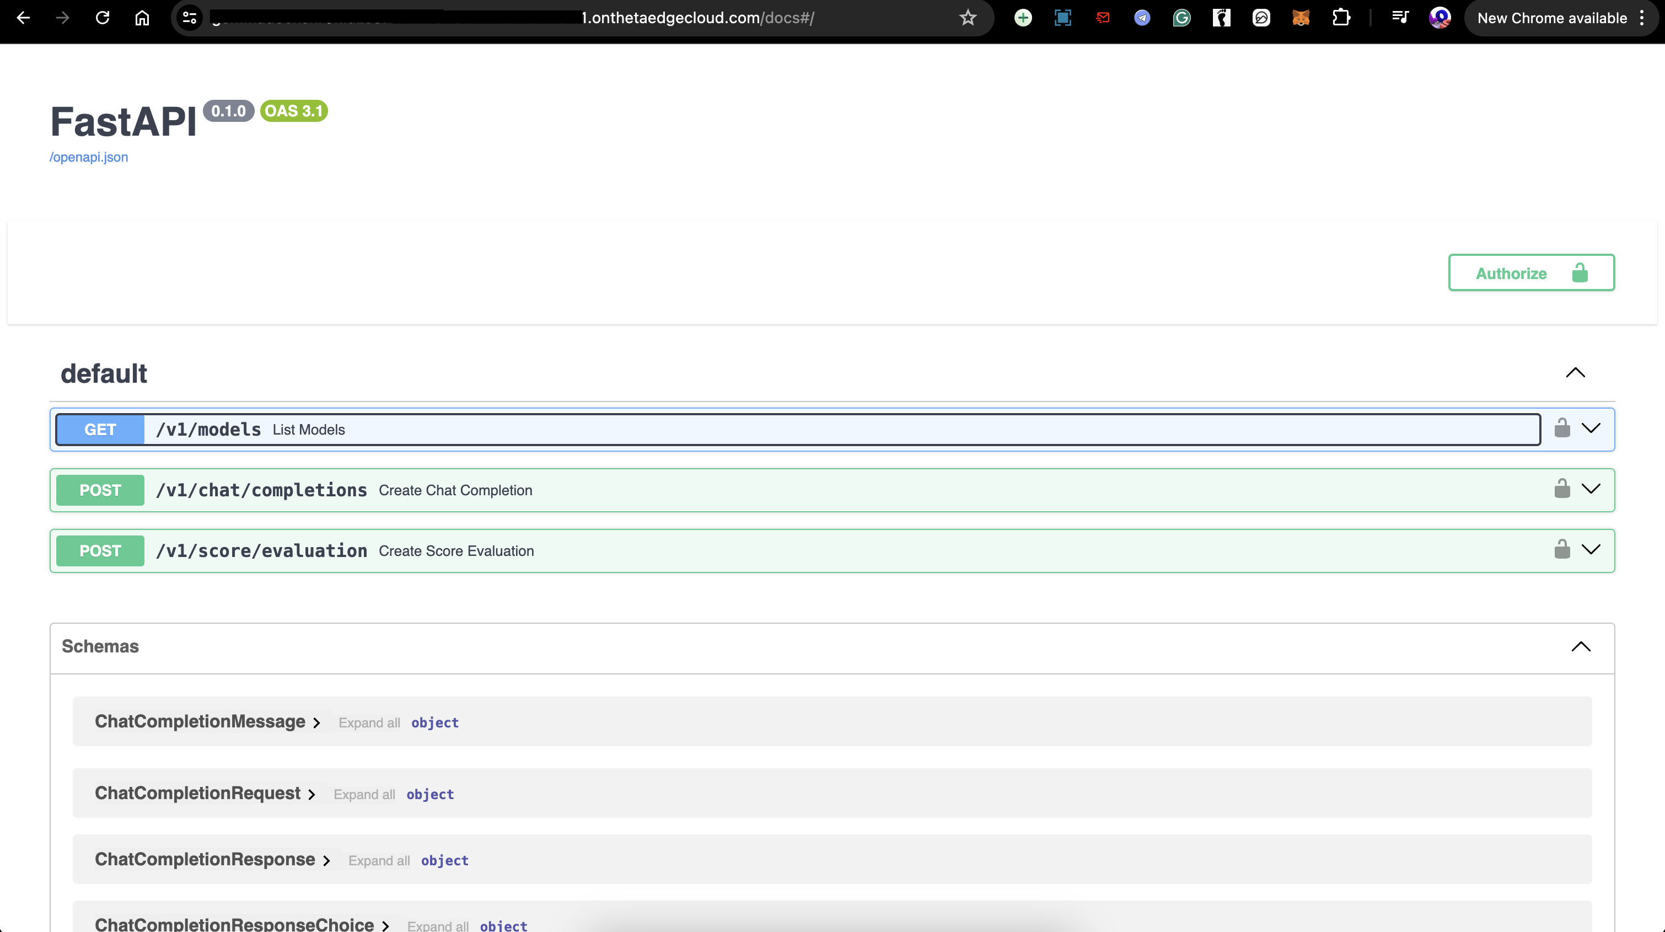Open the /openapi.json link

(89, 157)
